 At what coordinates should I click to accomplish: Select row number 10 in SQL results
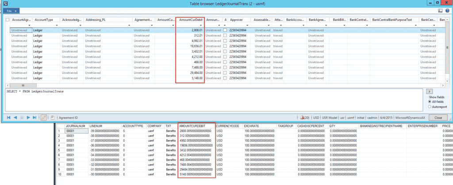60,174
